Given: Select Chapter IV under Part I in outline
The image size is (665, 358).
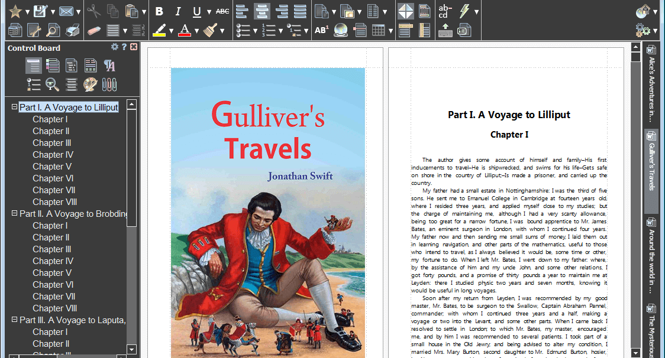Looking at the screenshot, I should click(53, 155).
